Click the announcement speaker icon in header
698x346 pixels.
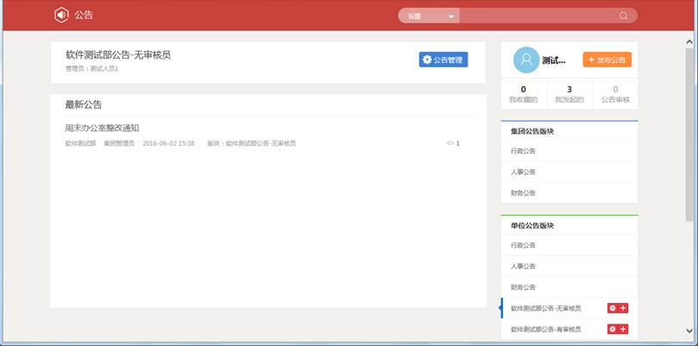coord(61,15)
